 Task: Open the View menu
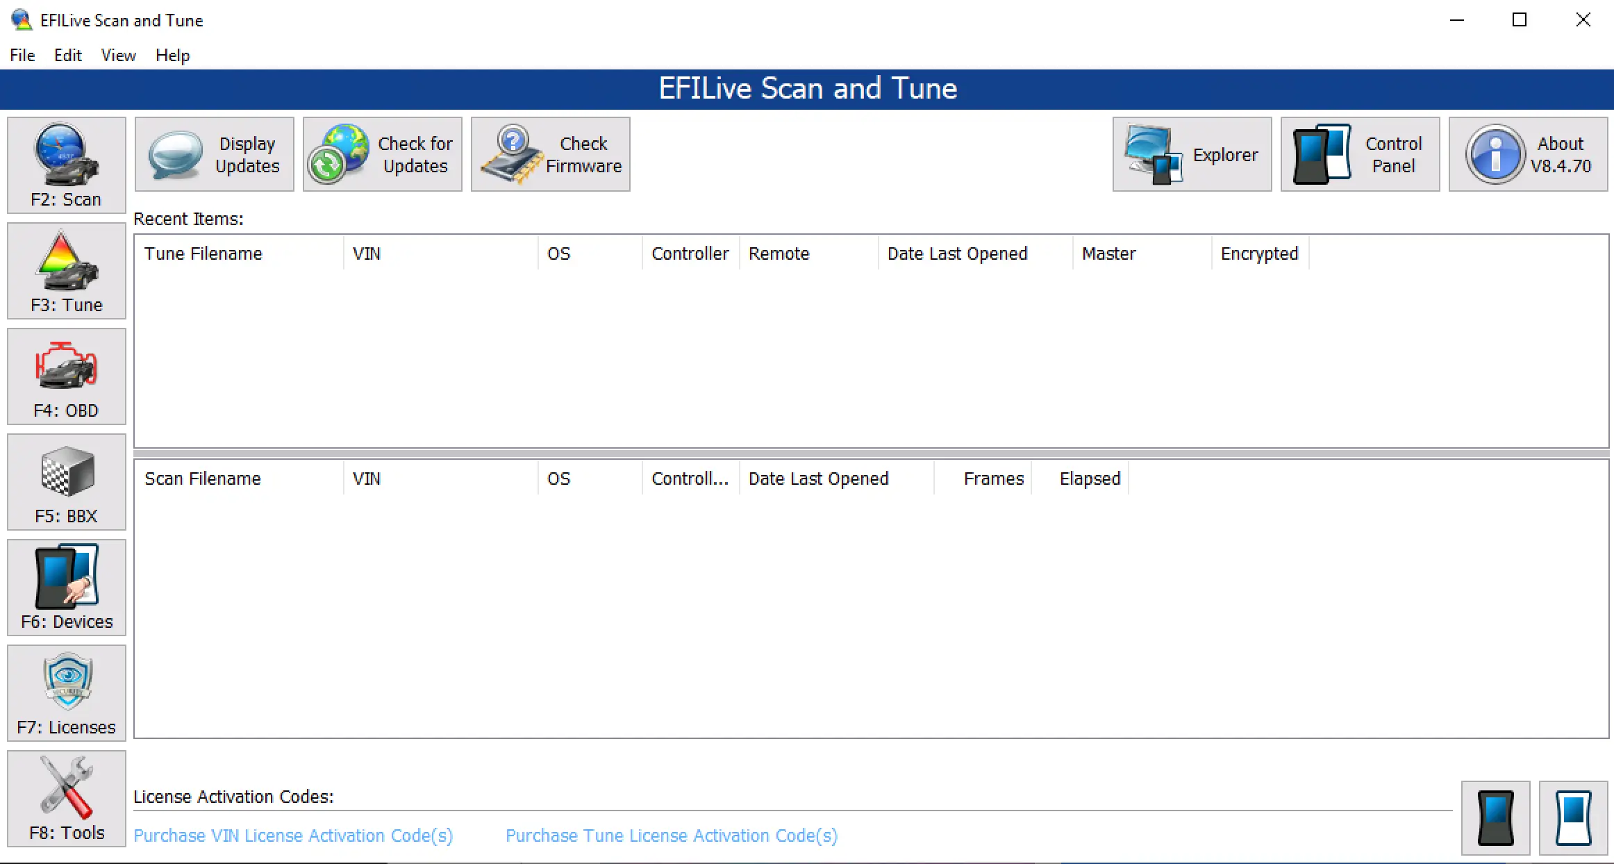click(x=117, y=56)
